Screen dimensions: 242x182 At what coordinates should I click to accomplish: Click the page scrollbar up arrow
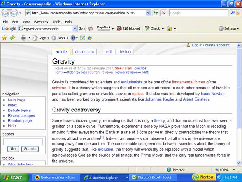239,46
